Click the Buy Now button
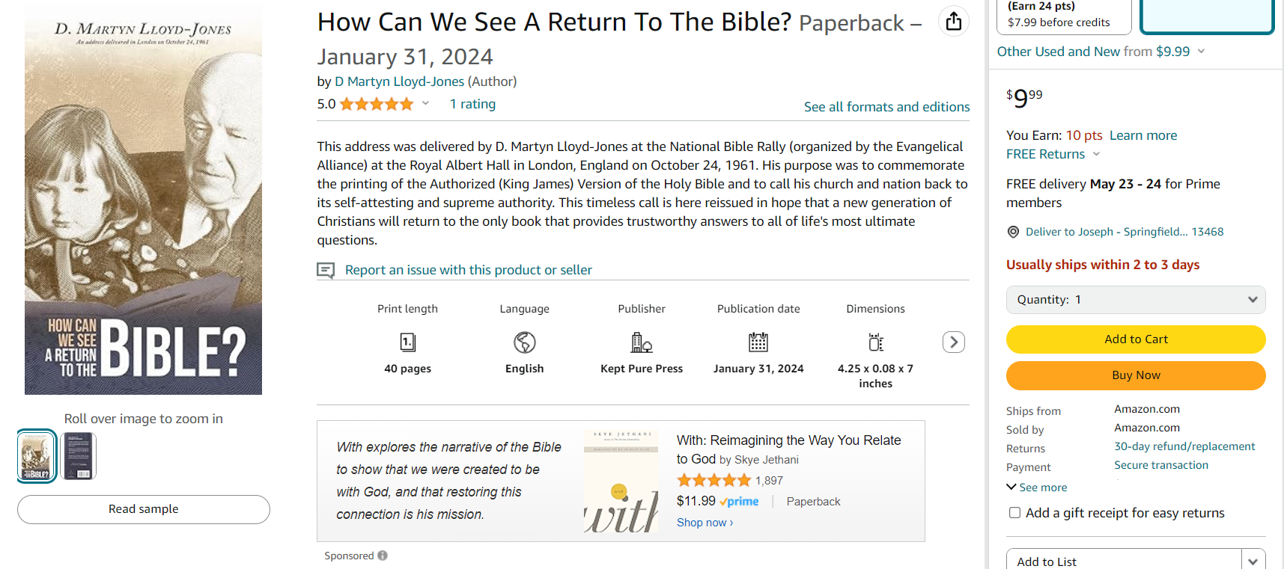This screenshot has height=569, width=1284. (1135, 375)
